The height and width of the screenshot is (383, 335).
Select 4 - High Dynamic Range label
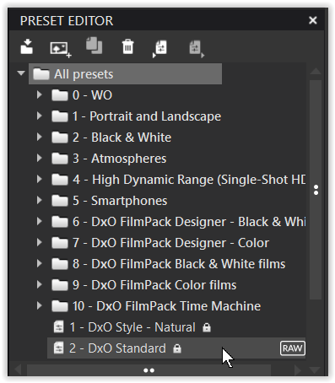[x=189, y=180]
